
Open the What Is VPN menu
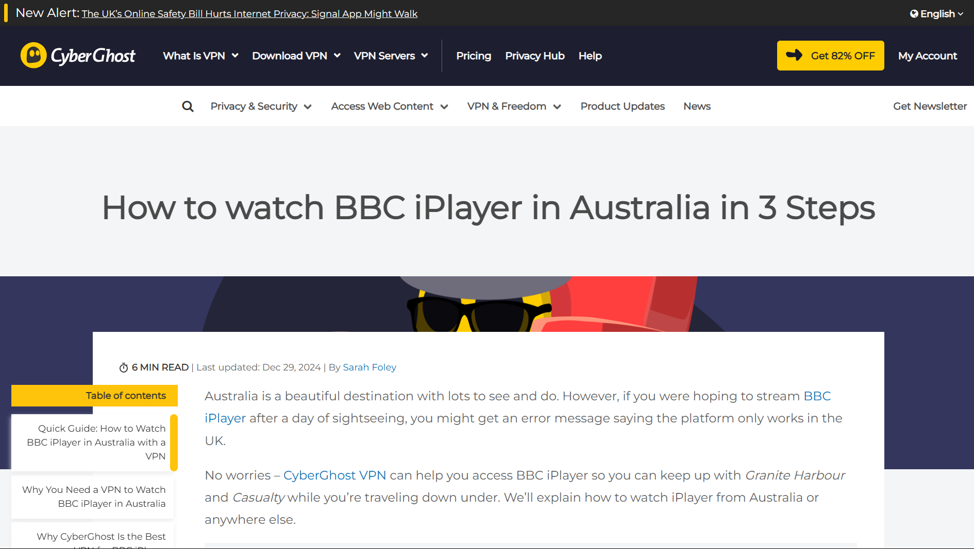point(194,56)
